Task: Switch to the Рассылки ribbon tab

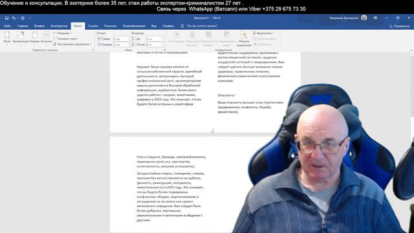Action: 111,26
